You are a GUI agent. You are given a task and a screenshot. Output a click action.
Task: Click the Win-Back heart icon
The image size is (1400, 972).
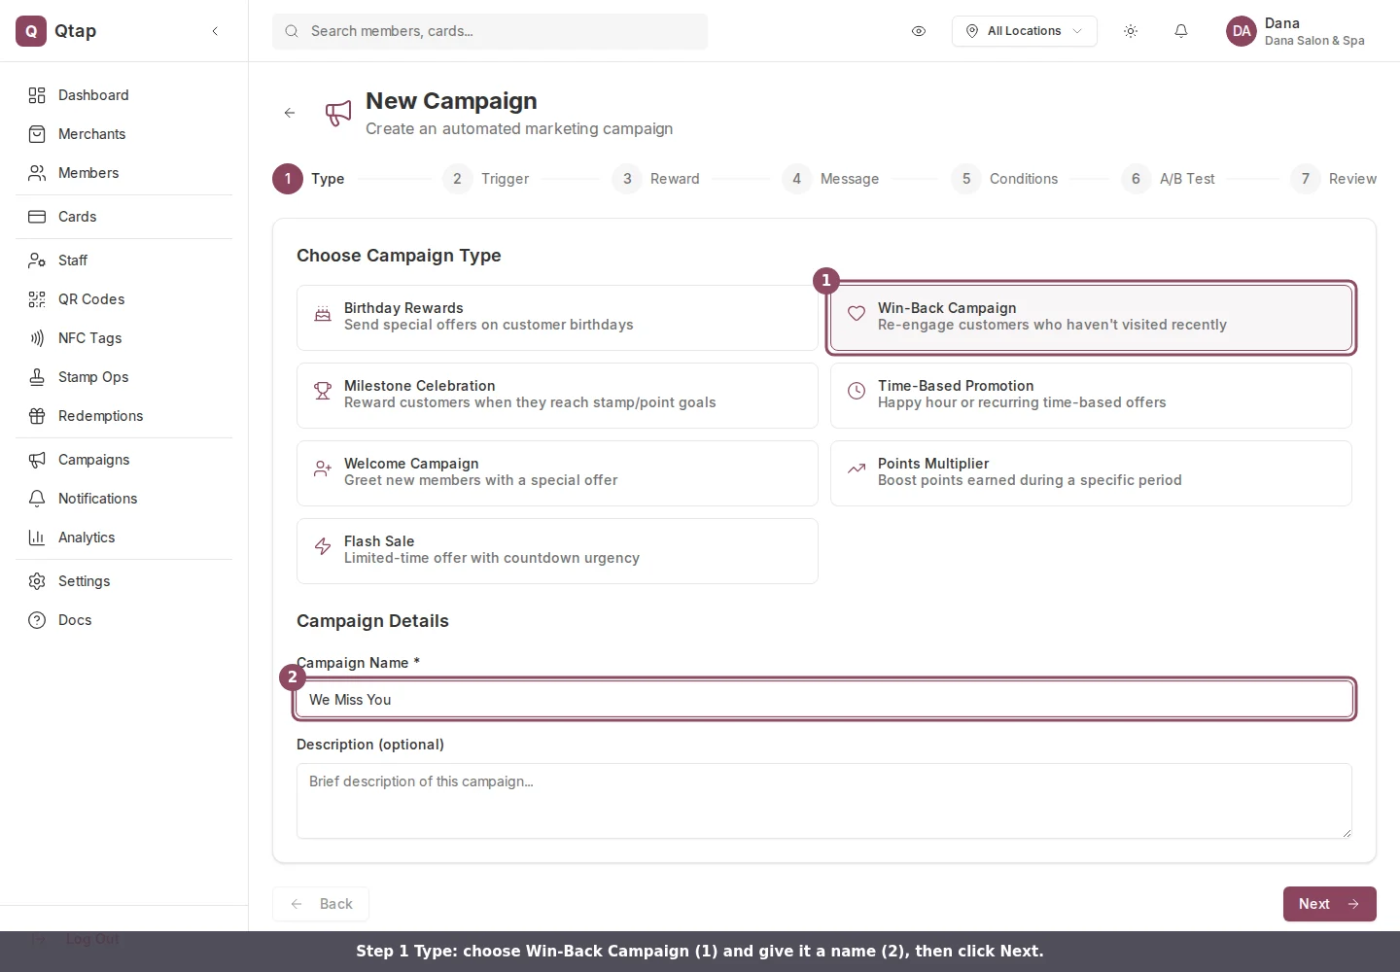coord(857,313)
